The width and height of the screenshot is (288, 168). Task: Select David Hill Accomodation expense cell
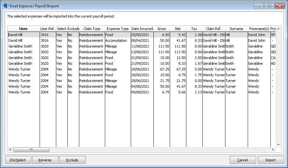[118, 40]
